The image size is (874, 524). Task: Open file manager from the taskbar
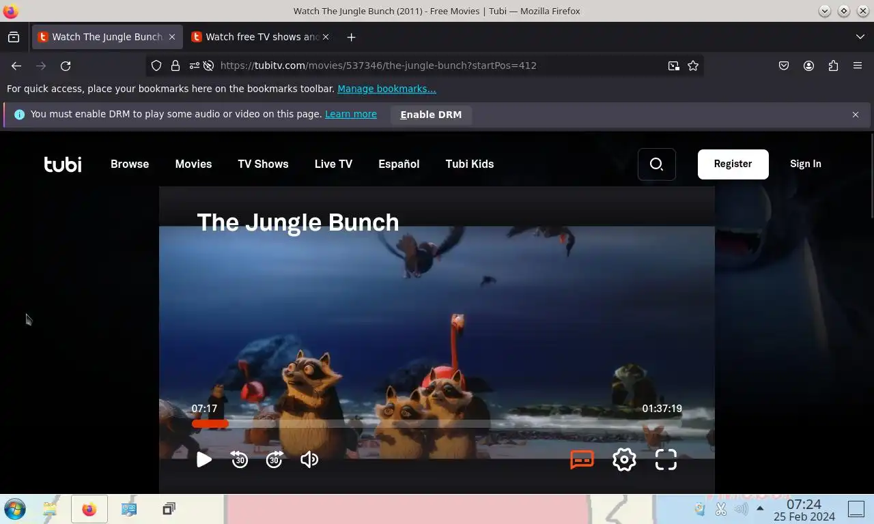coord(50,509)
